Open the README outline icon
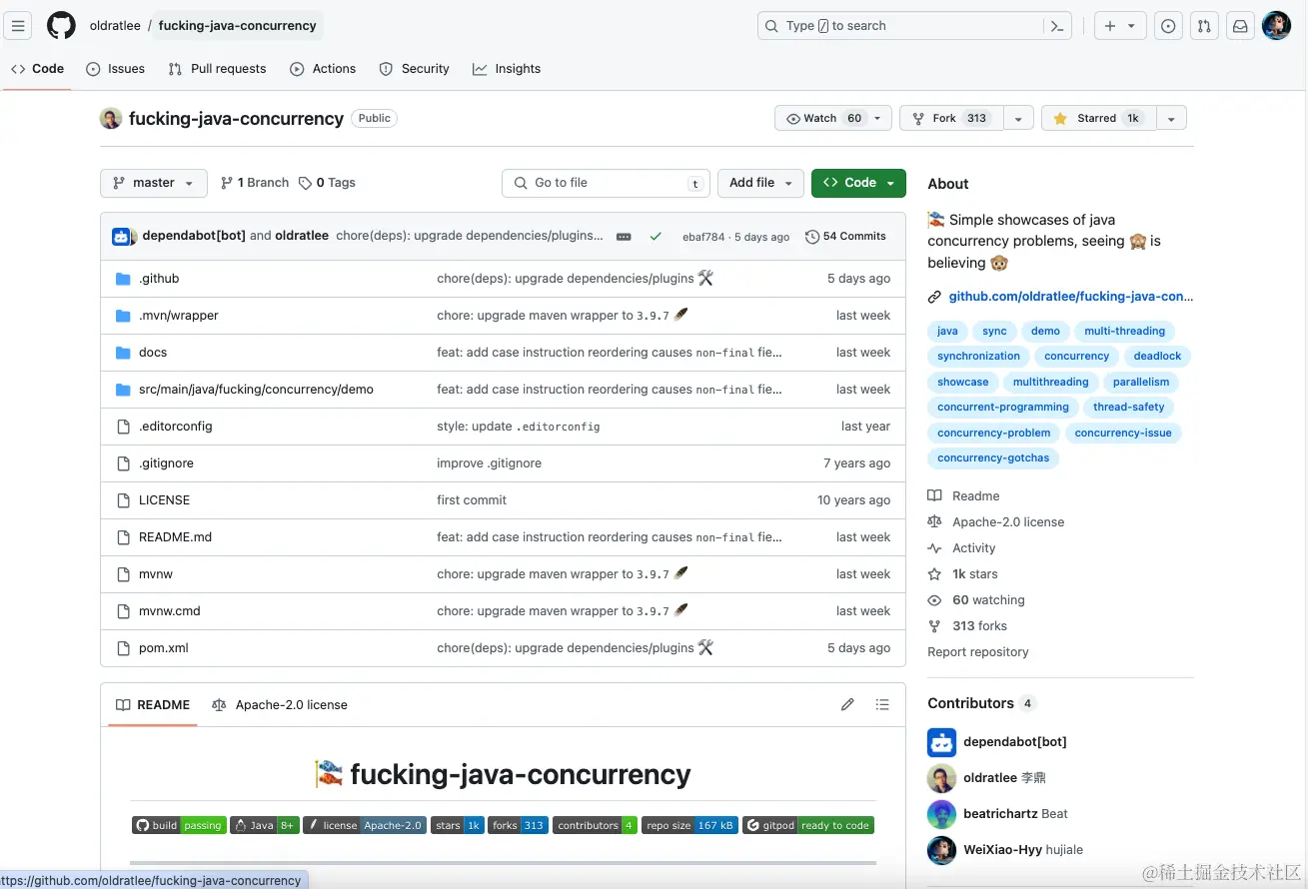This screenshot has height=889, width=1308. [x=882, y=704]
